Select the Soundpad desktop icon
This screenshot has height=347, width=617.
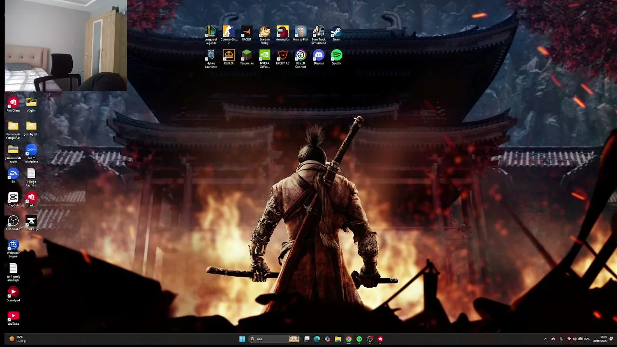[x=13, y=294]
